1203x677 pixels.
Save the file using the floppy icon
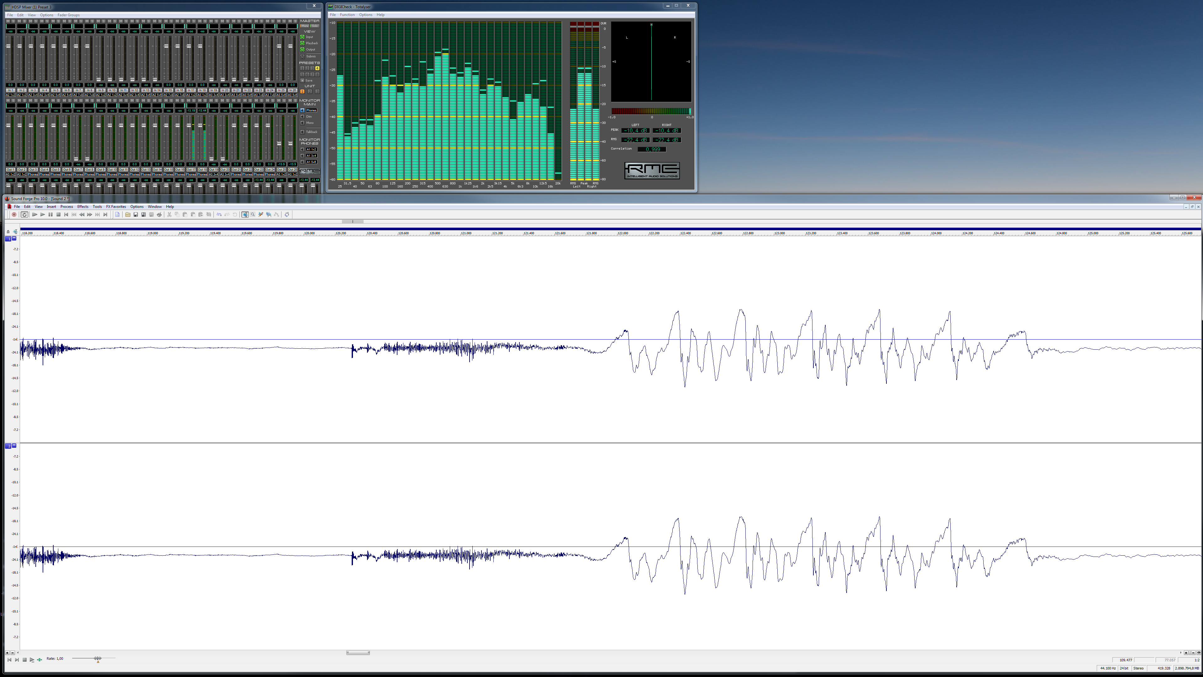[x=135, y=215]
